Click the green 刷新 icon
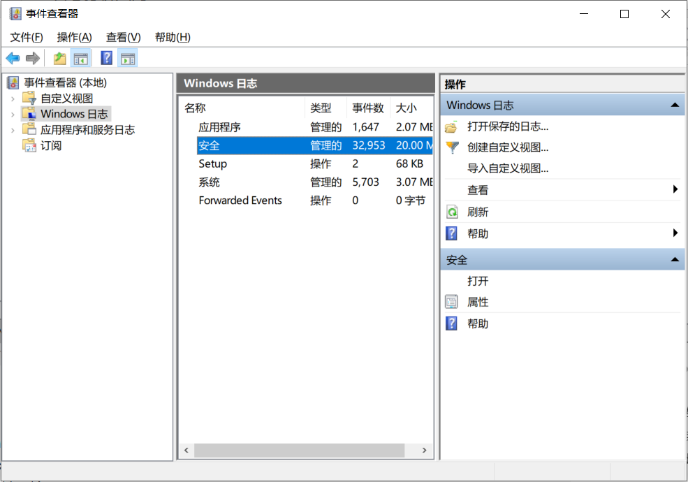 (x=452, y=212)
